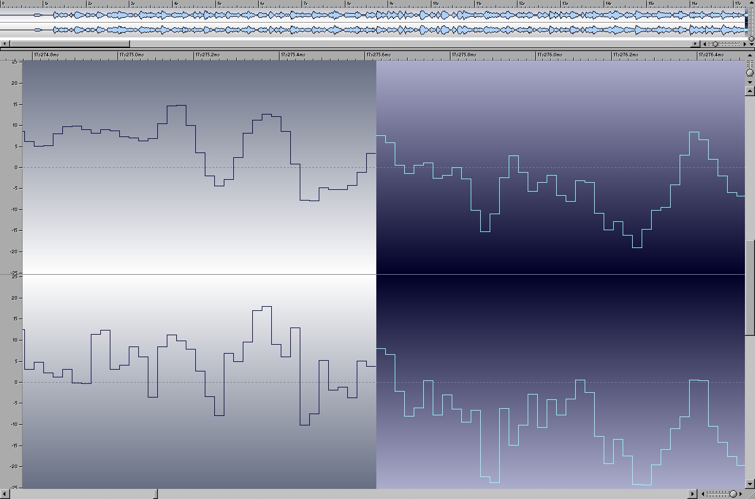This screenshot has width=755, height=499.
Task: Click the main vertical zoom slider knob
Action: coord(750,72)
